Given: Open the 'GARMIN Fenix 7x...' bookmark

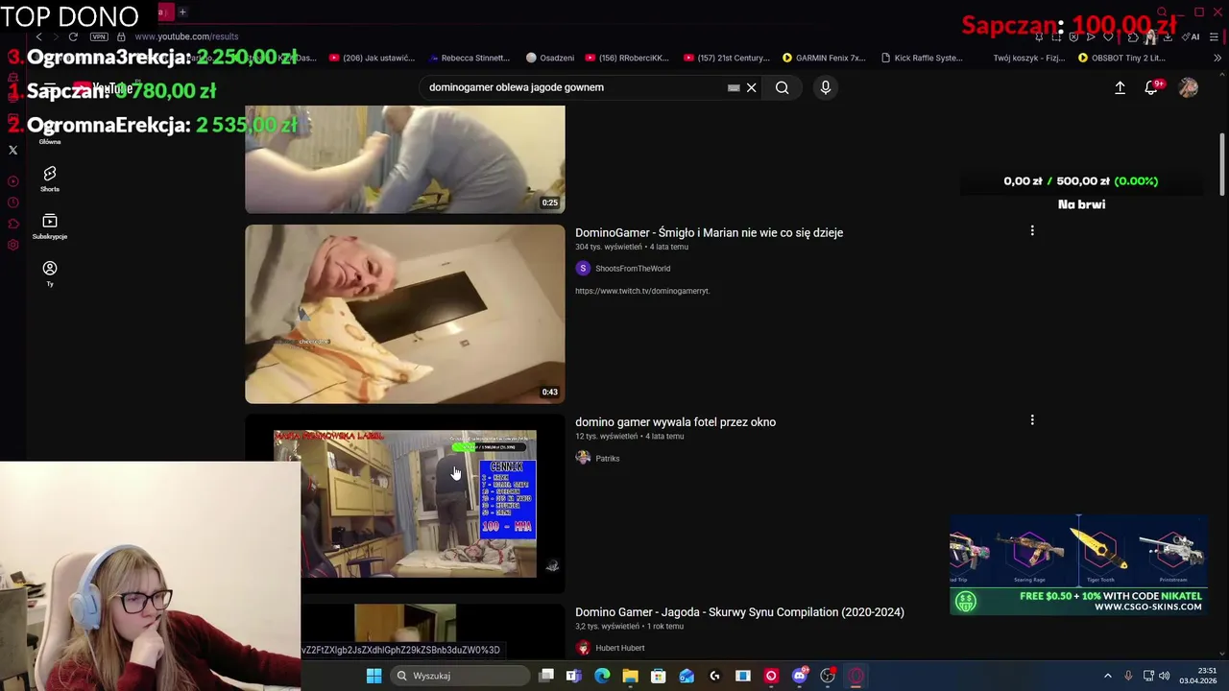Looking at the screenshot, I should pos(824,58).
